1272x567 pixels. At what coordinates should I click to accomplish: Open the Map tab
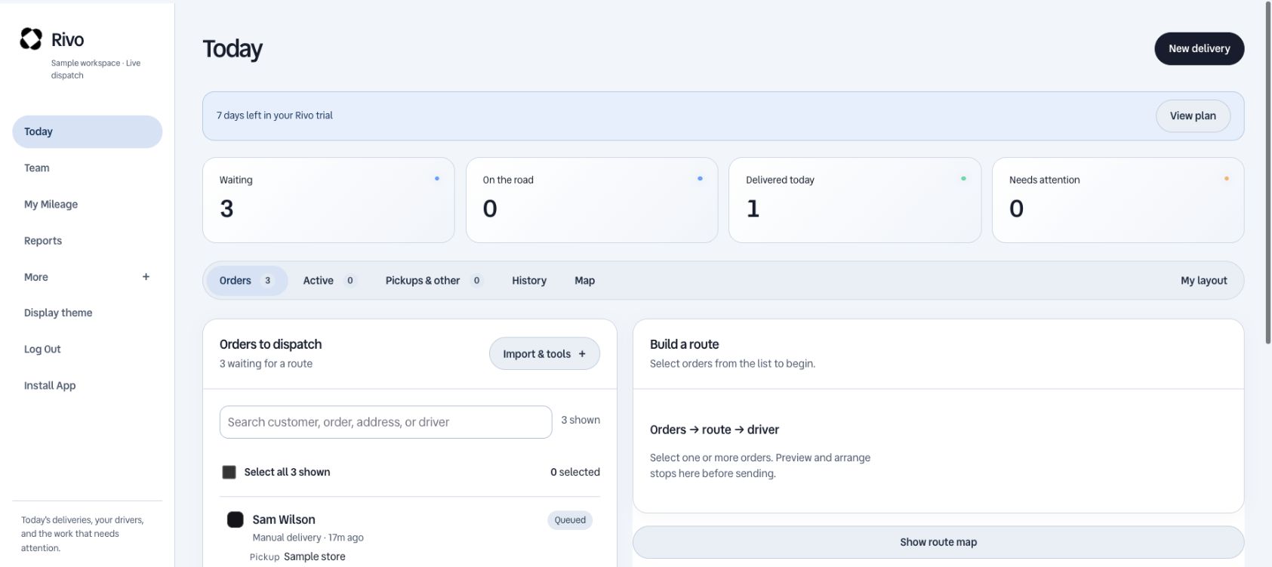click(584, 280)
